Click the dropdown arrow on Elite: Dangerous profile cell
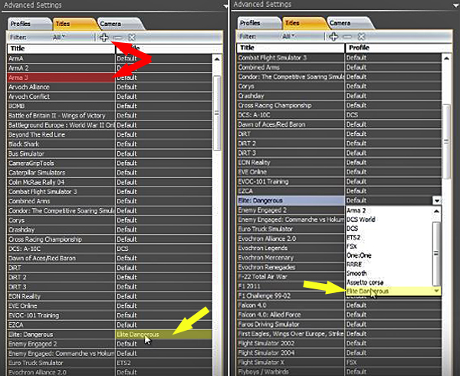460x376 pixels. point(437,200)
